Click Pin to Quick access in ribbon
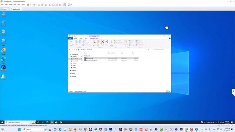This screenshot has height=132, width=235. (71, 43)
